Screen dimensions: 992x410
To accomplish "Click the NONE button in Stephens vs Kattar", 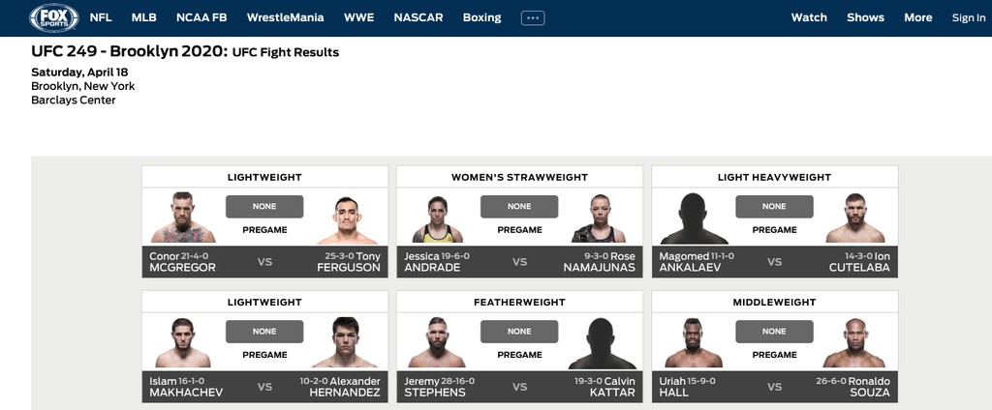I will (x=519, y=331).
